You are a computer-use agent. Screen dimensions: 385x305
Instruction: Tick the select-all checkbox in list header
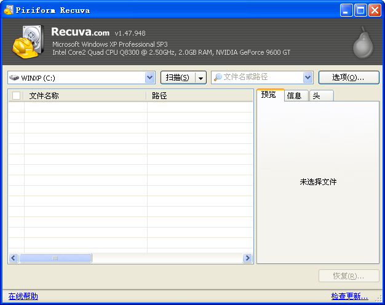[16, 95]
